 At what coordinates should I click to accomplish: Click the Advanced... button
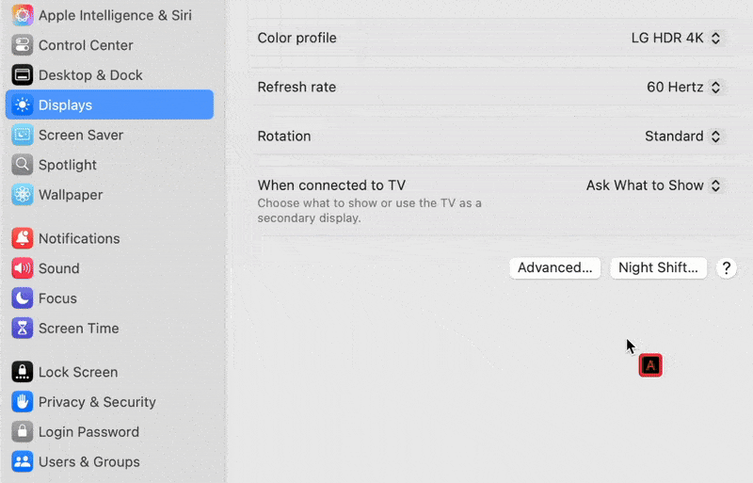click(555, 267)
